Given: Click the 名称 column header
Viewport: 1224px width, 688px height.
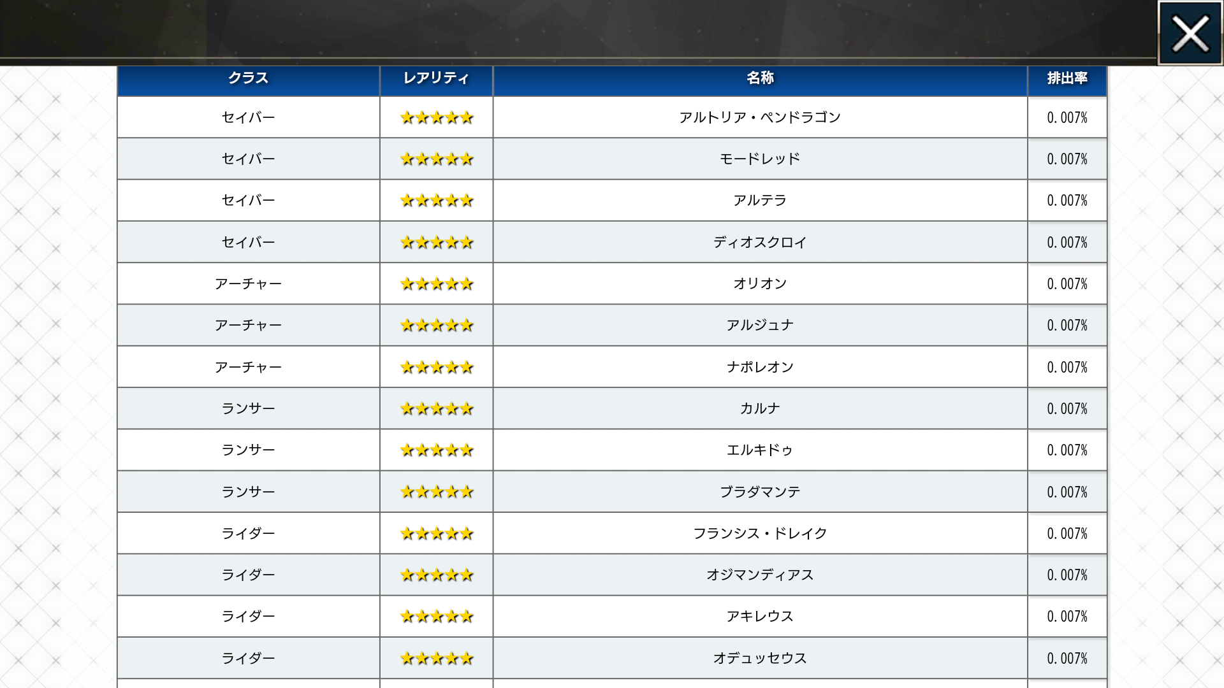Looking at the screenshot, I should click(760, 78).
